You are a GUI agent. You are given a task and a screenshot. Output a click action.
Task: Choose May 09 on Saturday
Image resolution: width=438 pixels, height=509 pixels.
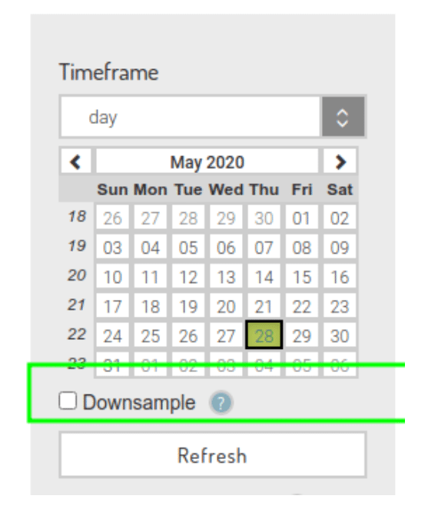click(x=340, y=247)
